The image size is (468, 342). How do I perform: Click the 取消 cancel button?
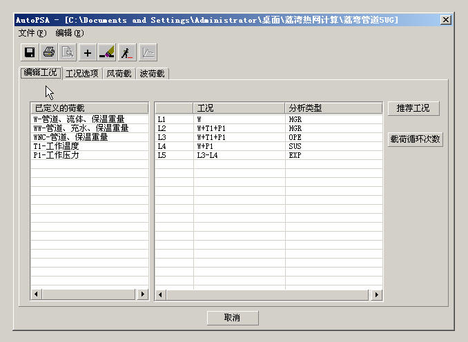tap(233, 318)
